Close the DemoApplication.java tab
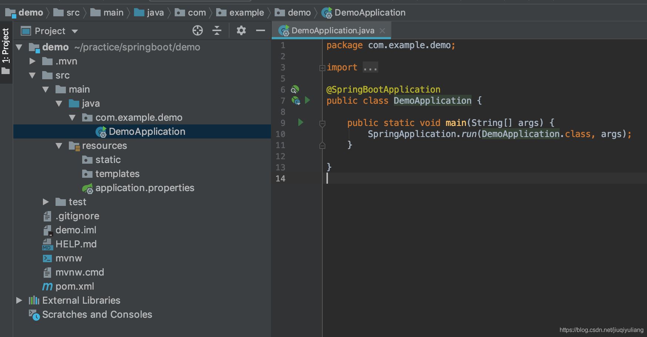Screen dimensions: 647x337 tap(382, 31)
